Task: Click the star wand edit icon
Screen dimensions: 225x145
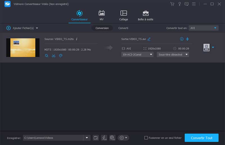Action: pos(47,56)
